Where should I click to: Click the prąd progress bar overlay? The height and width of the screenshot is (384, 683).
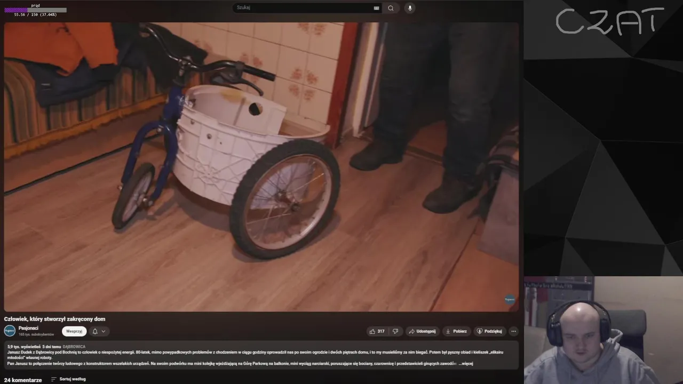coord(35,10)
